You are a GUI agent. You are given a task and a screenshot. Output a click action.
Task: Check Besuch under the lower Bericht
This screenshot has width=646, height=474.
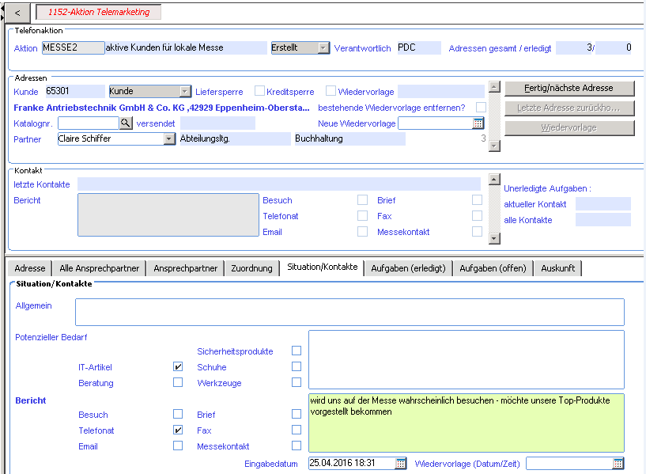coord(178,414)
